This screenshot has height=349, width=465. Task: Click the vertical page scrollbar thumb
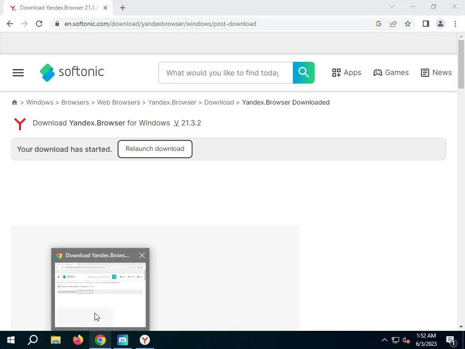(461, 64)
